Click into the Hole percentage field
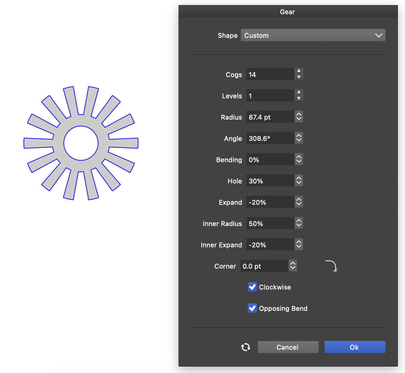Viewport: 405px width, 373px height. pos(270,181)
